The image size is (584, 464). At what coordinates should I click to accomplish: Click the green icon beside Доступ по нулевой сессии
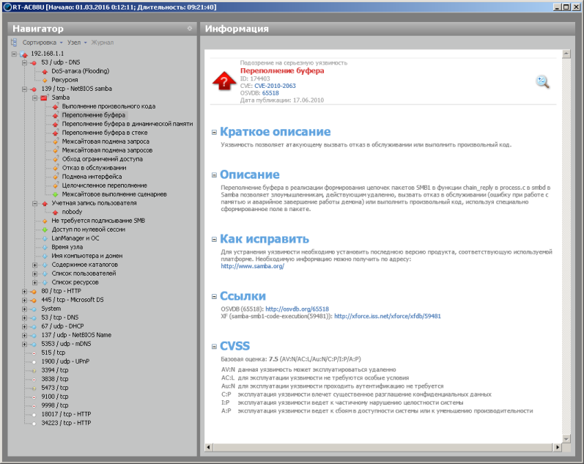click(45, 229)
